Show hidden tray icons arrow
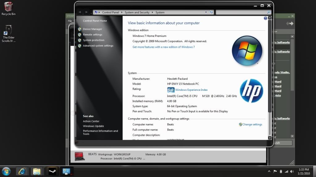 (x=269, y=171)
